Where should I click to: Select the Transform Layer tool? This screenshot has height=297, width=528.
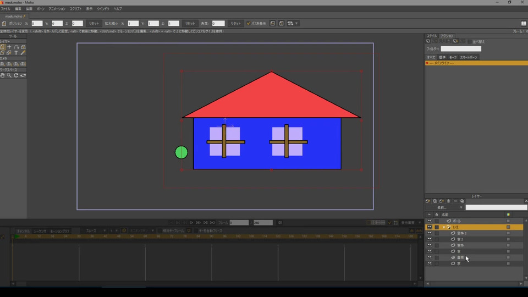tap(3, 47)
